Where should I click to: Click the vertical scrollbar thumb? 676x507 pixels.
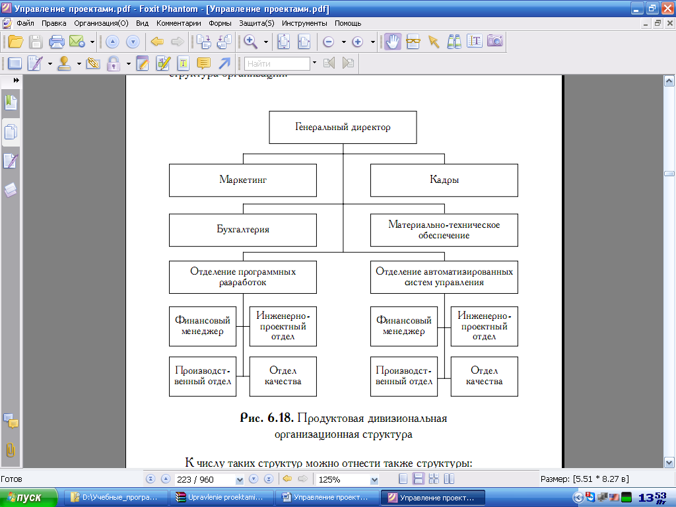pyautogui.click(x=669, y=174)
